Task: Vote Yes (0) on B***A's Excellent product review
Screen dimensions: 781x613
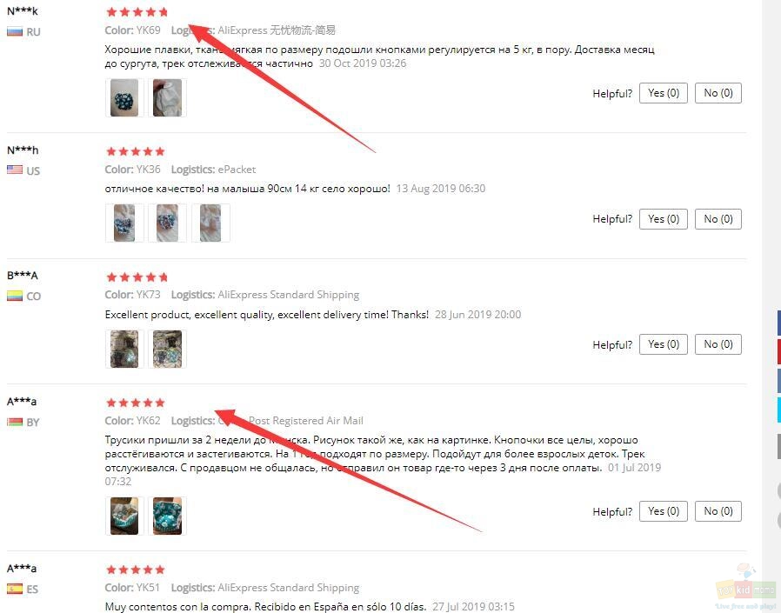Action: (x=664, y=344)
